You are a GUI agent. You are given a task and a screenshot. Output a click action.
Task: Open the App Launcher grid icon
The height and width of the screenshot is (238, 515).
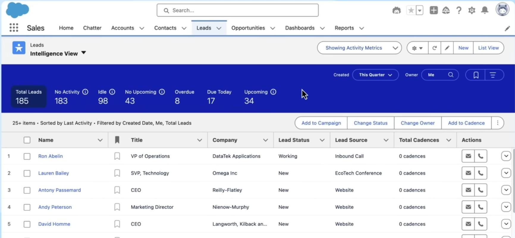tap(14, 28)
